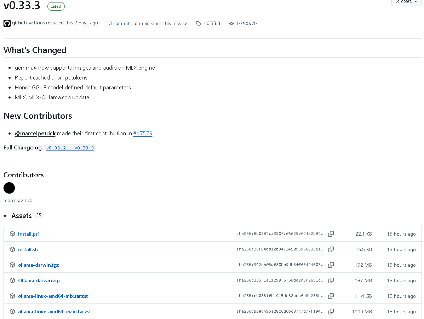Click the 187 MB size value
424x319 pixels.
tap(363, 281)
